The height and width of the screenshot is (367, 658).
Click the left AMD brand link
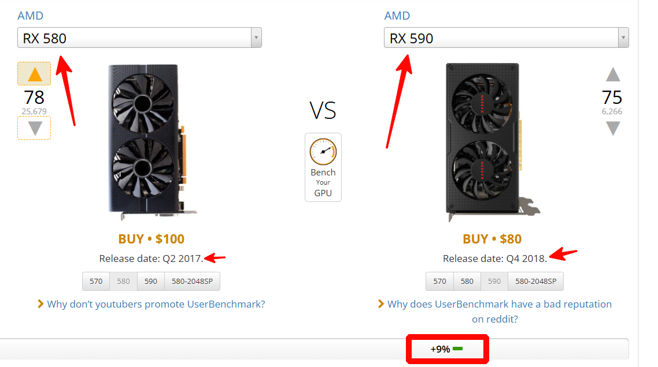30,16
